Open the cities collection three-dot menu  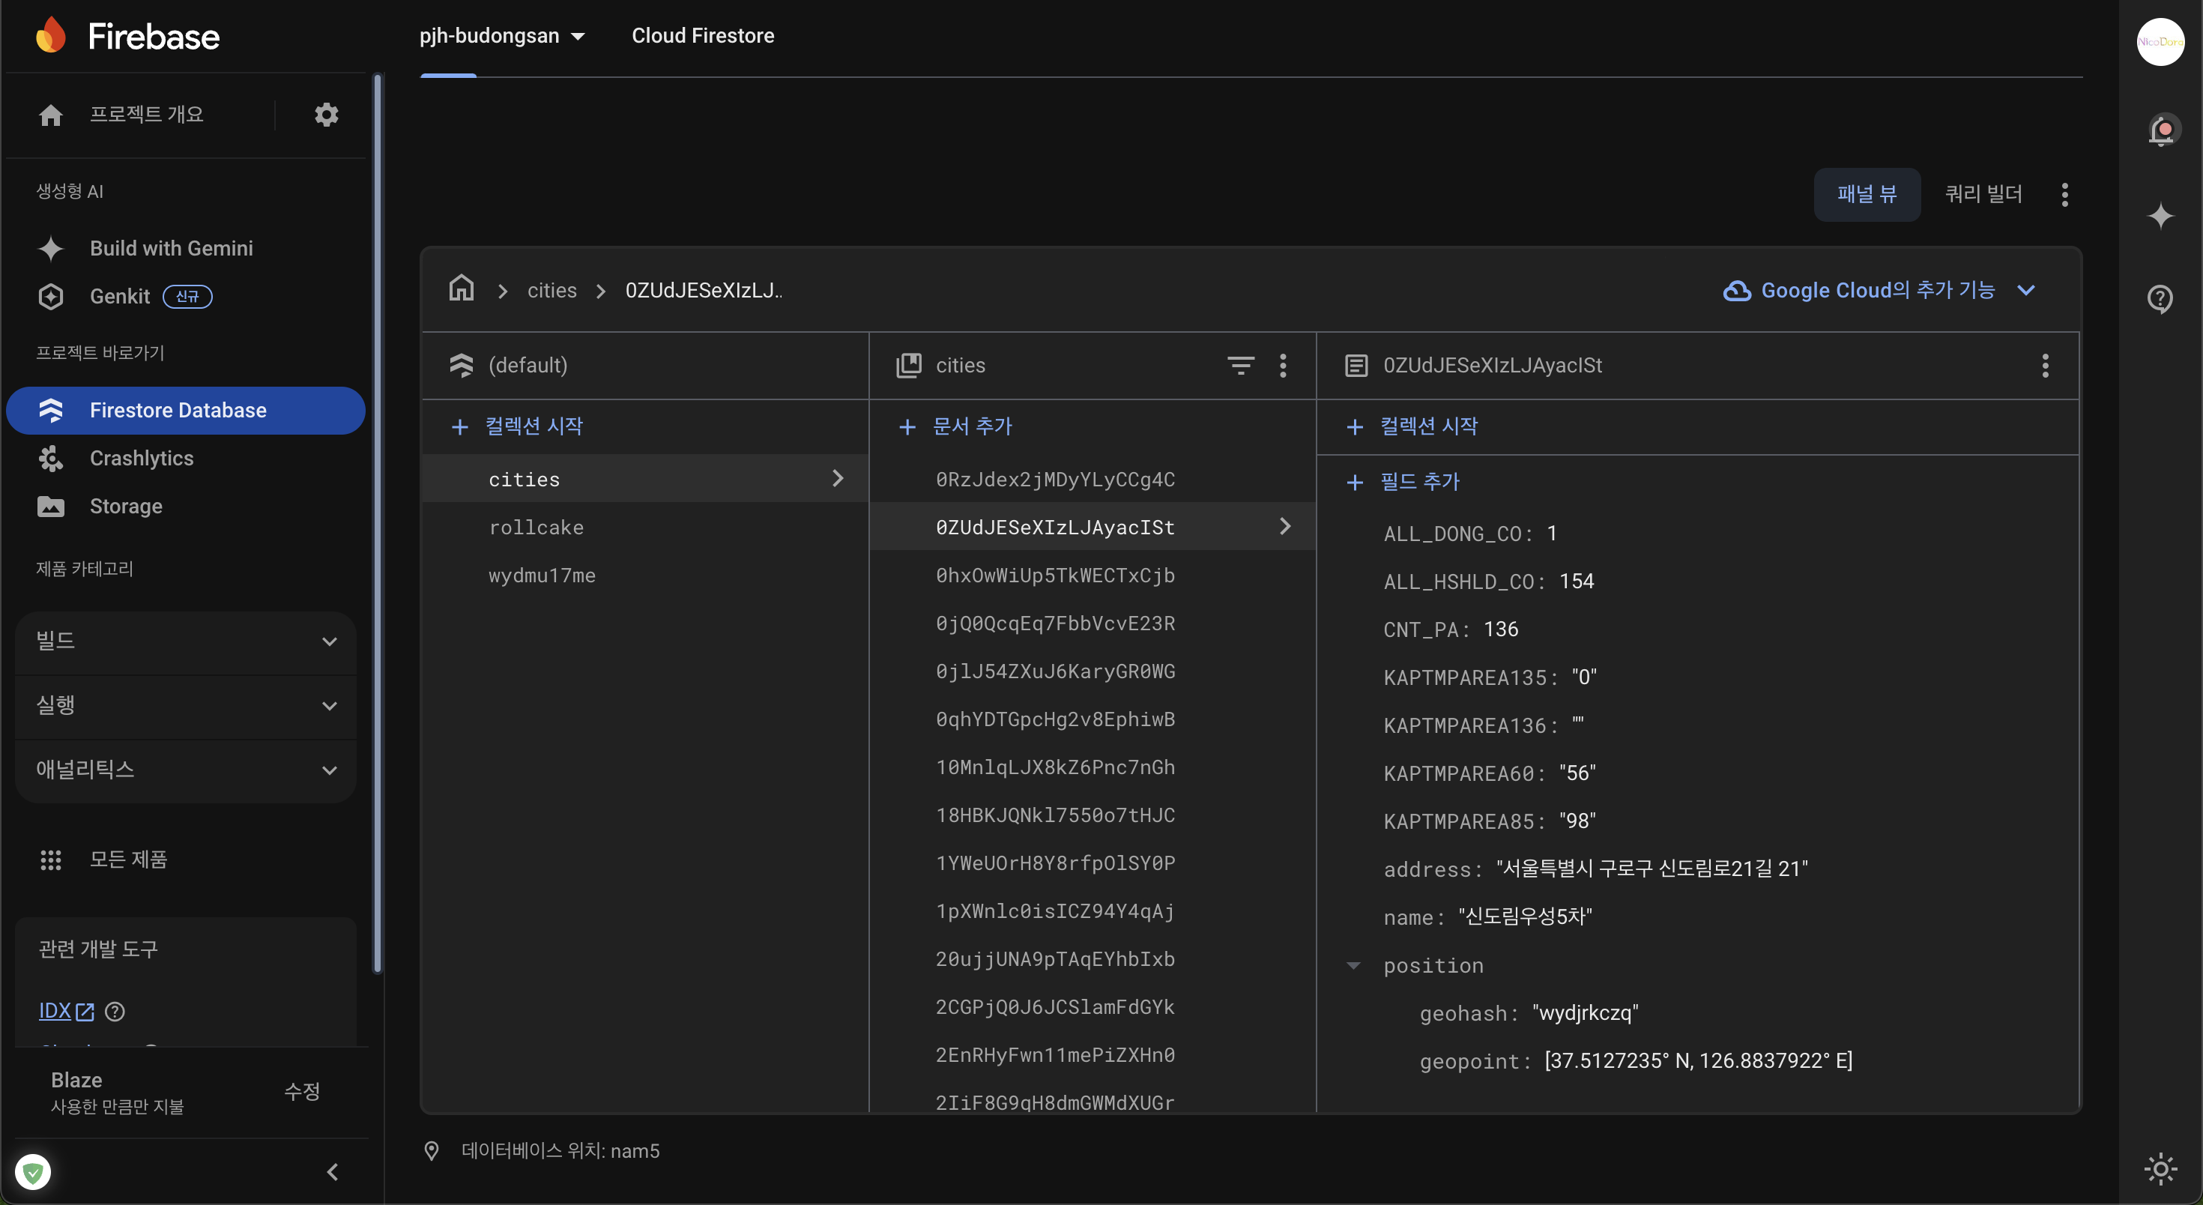coord(1283,366)
